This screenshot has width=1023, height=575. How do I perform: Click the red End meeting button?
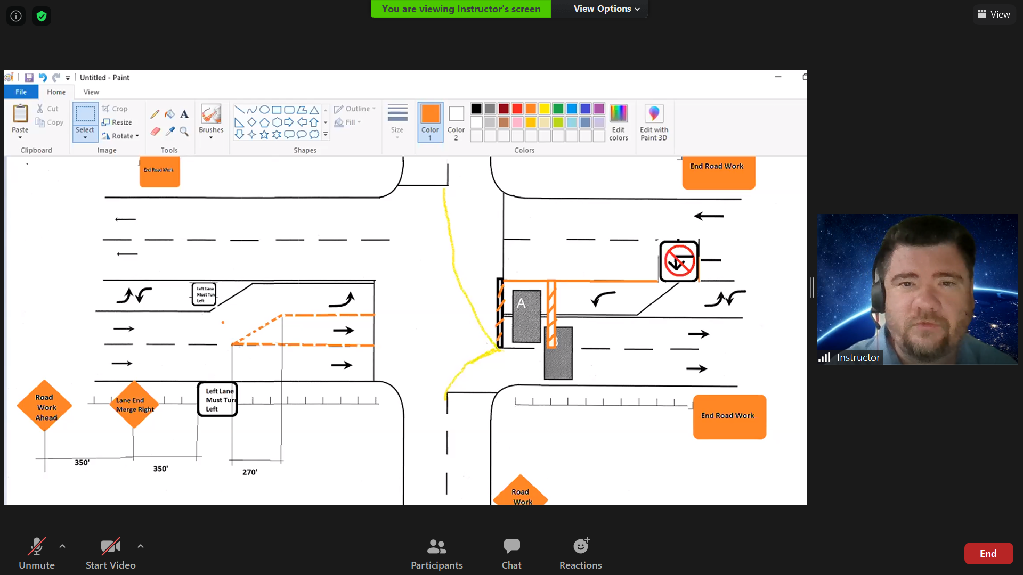coord(988,553)
